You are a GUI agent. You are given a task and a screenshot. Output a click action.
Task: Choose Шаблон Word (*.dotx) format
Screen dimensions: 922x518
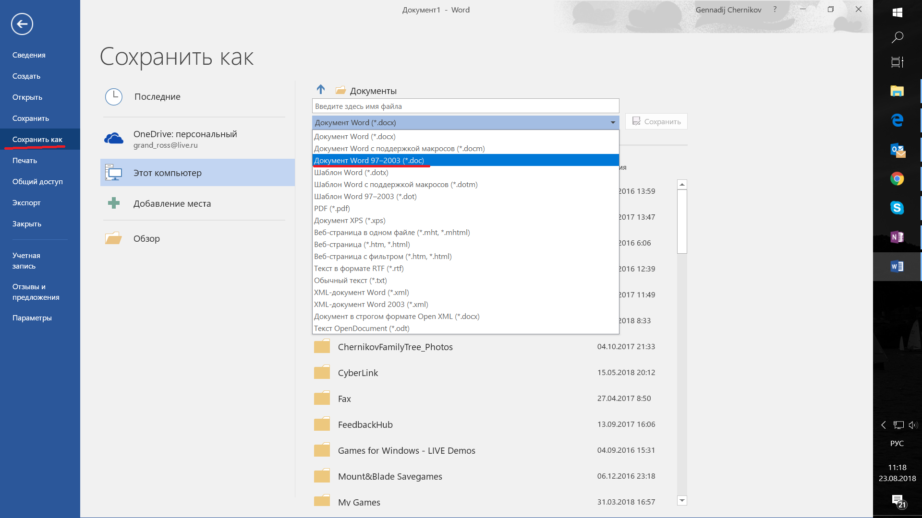click(465, 172)
